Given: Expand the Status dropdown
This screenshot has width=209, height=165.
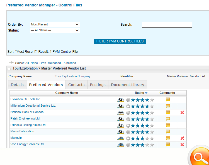Looking at the screenshot, I should pos(55,30).
